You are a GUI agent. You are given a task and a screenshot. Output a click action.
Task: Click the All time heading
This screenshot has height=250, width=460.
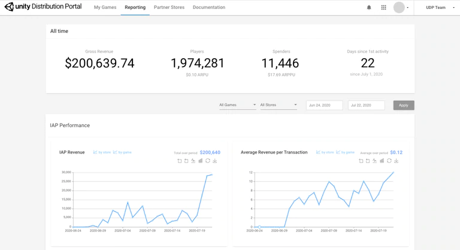(59, 31)
